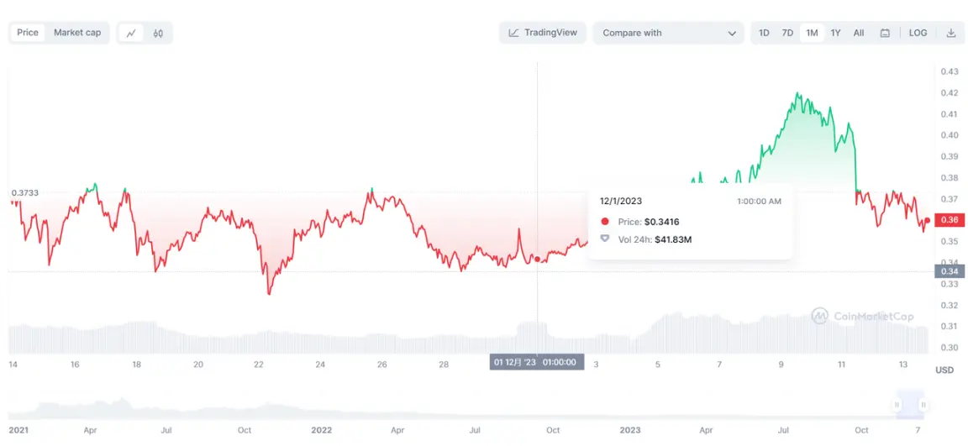
Task: Select the Price view toggle
Action: (x=28, y=33)
